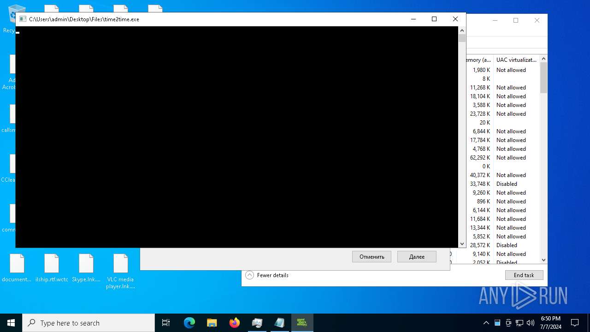Select the row with 896 K memory
Viewport: 590px width, 332px height.
click(502, 202)
